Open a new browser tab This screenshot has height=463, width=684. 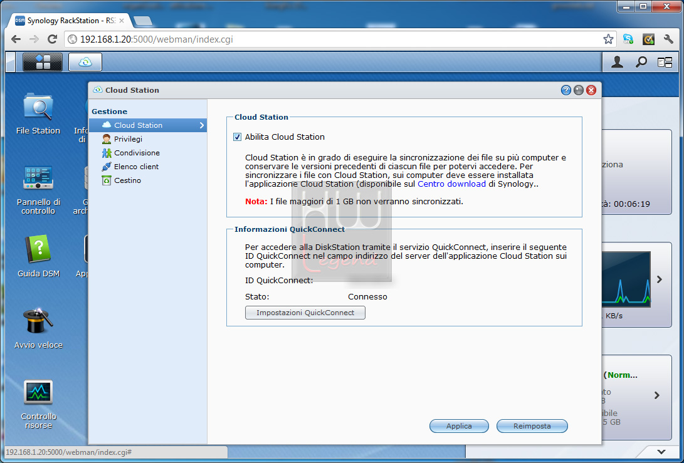(x=143, y=21)
